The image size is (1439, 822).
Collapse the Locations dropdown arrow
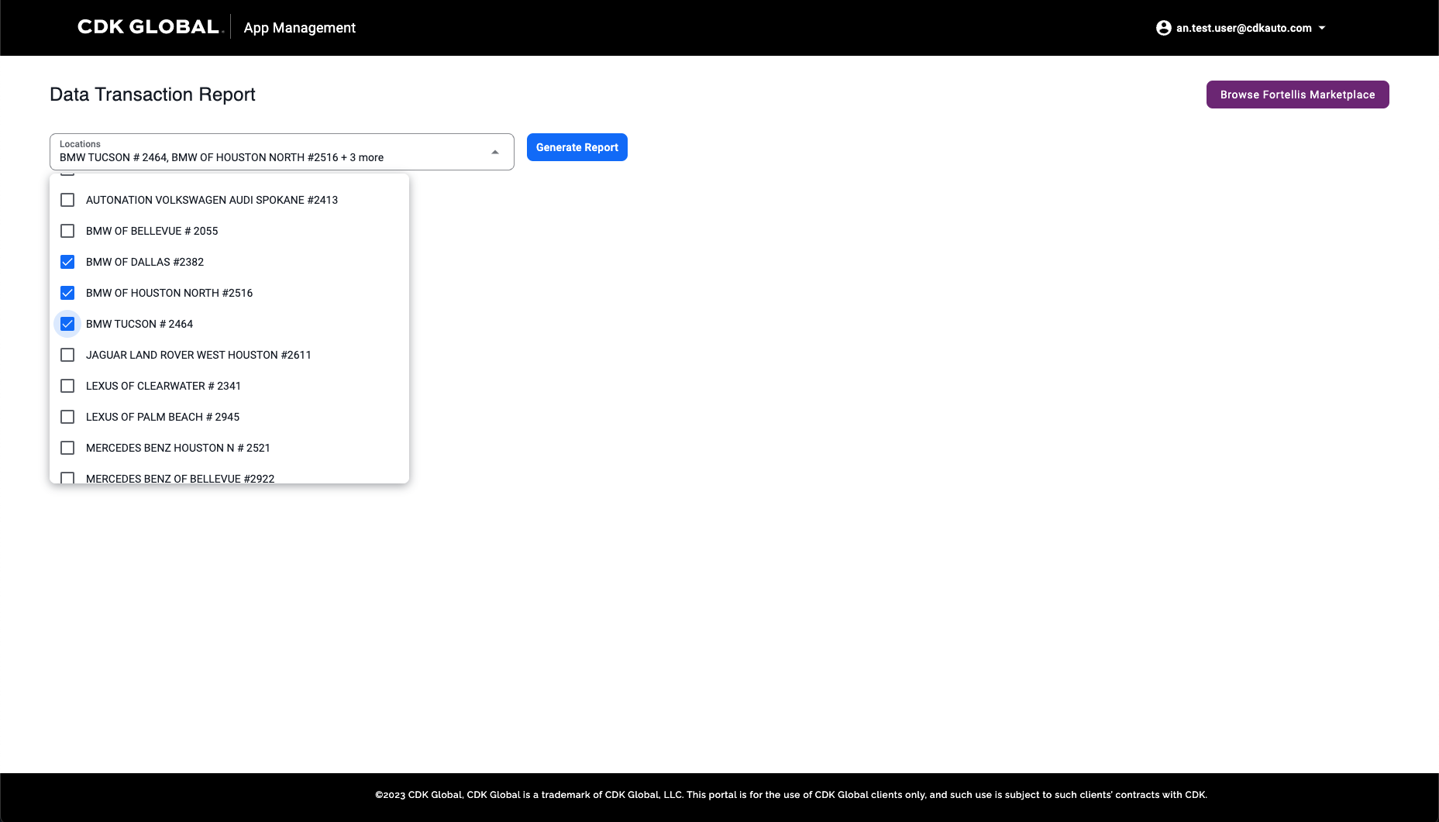pyautogui.click(x=495, y=152)
